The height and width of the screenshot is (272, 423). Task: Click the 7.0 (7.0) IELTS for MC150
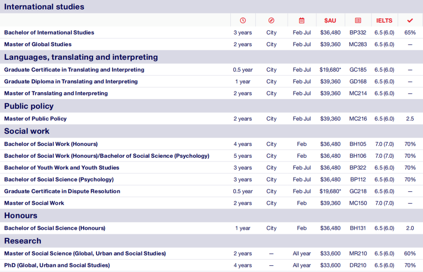[385, 203]
